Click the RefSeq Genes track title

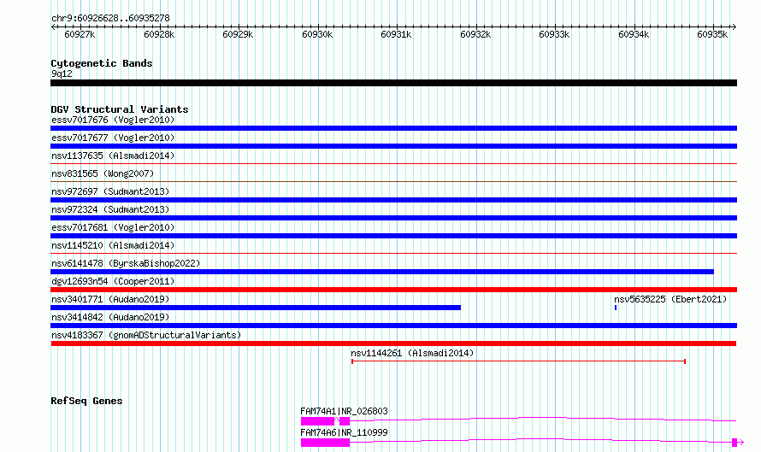(x=86, y=401)
